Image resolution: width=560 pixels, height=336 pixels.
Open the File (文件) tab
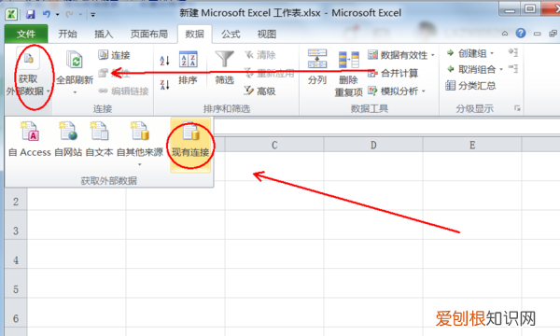pyautogui.click(x=26, y=34)
